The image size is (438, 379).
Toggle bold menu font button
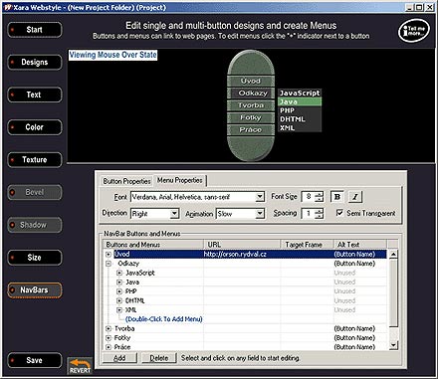click(337, 197)
